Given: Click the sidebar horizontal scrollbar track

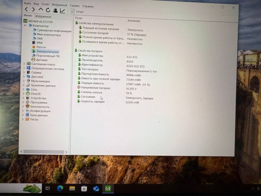Looking at the screenshot, I should pyautogui.click(x=44, y=152).
